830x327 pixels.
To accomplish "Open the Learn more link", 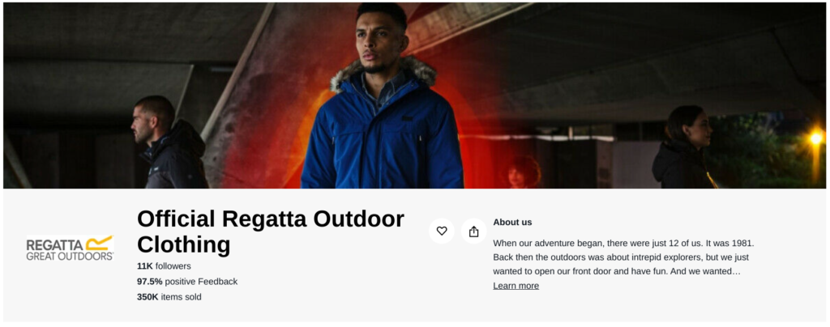I will point(516,286).
